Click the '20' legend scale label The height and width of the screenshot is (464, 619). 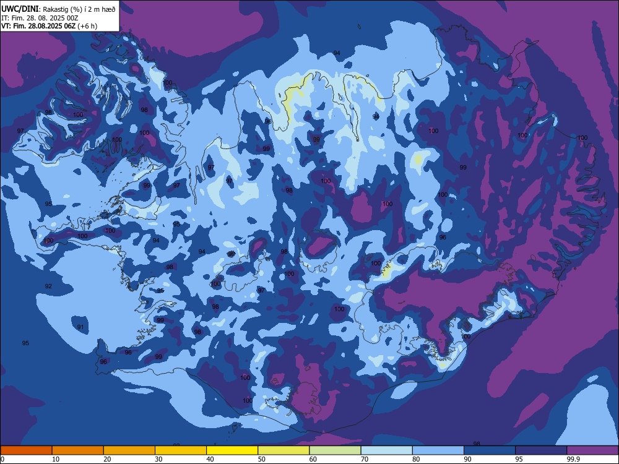107,459
